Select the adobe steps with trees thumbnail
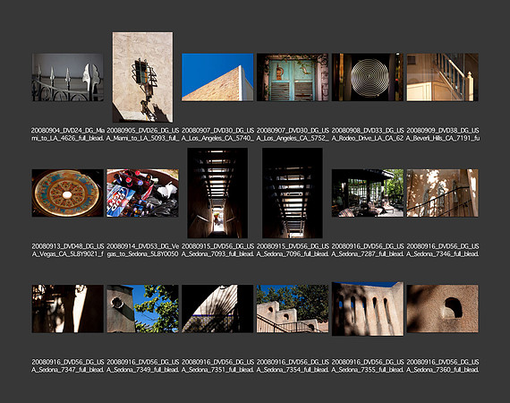This screenshot has width=510, height=403. click(293, 309)
